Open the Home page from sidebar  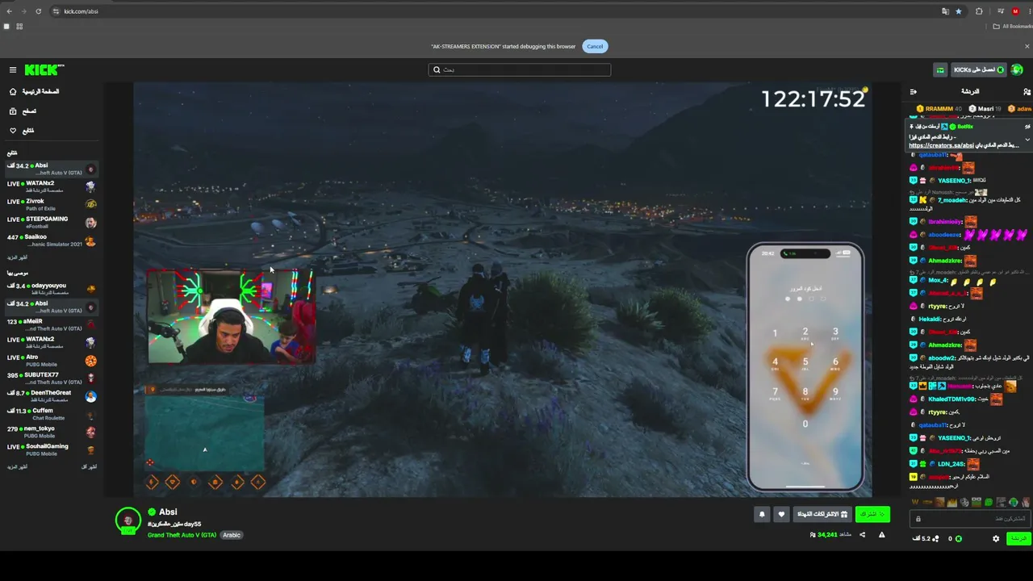coord(35,92)
